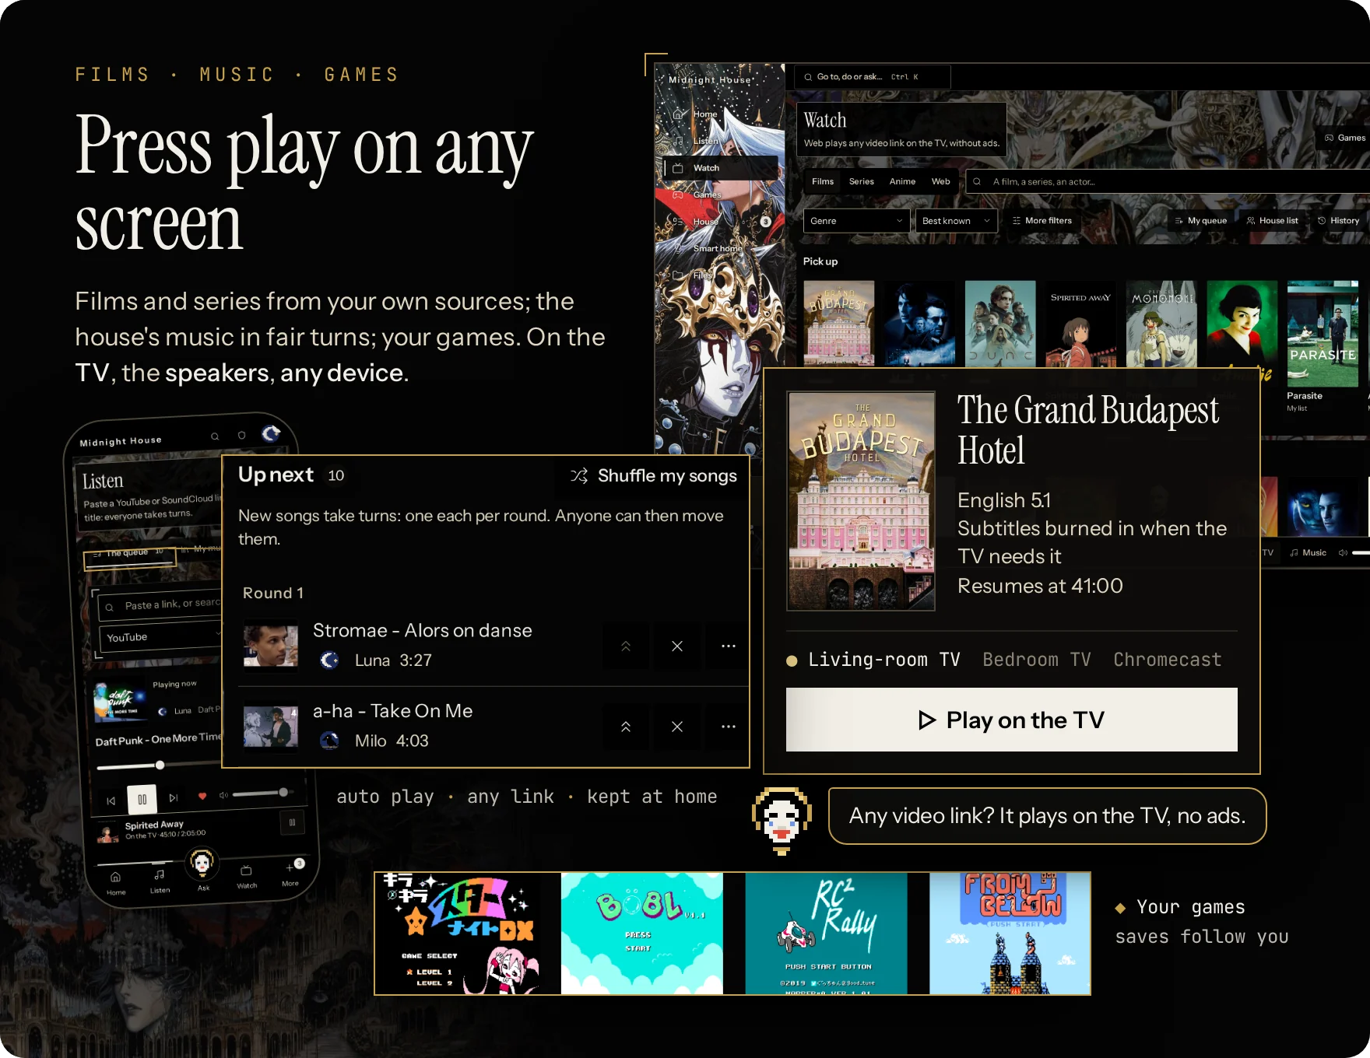Open the moon avatar in the phone header
This screenshot has width=1370, height=1058.
pos(271,433)
